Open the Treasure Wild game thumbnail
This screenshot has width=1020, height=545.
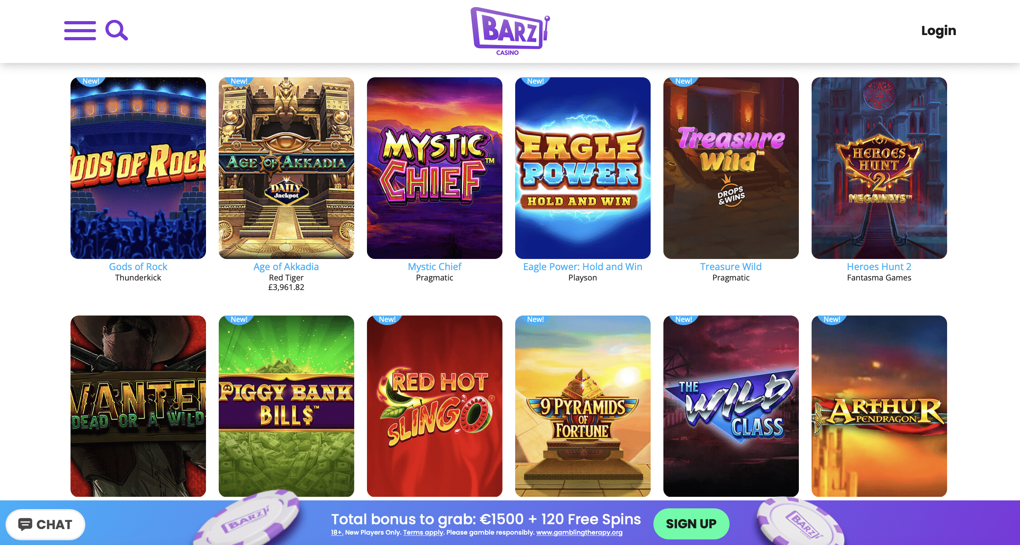pyautogui.click(x=731, y=168)
